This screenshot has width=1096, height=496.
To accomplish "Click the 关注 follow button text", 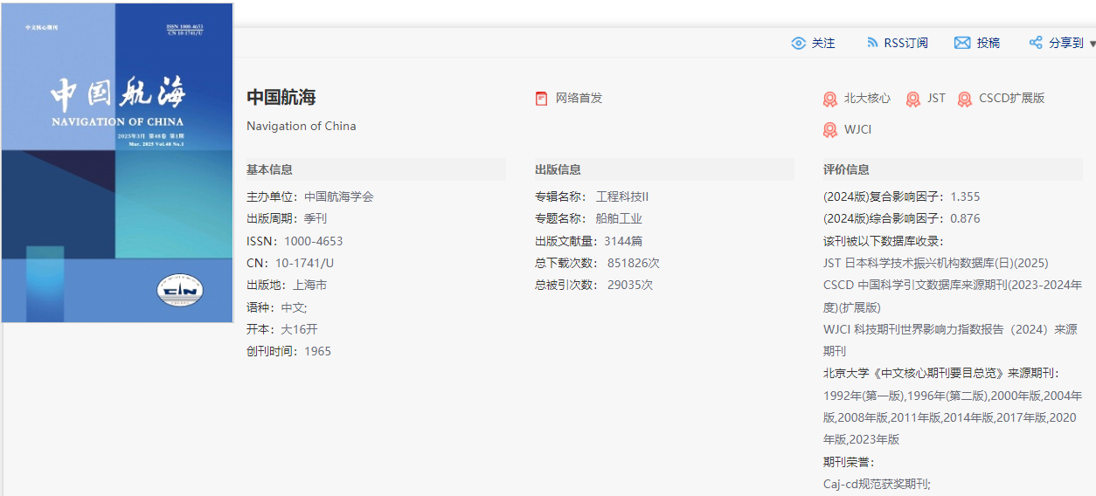I will tap(823, 43).
